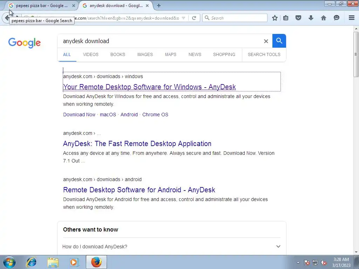This screenshot has width=359, height=269.
Task: Launch Internet Explorer from taskbar
Action: tap(31, 262)
